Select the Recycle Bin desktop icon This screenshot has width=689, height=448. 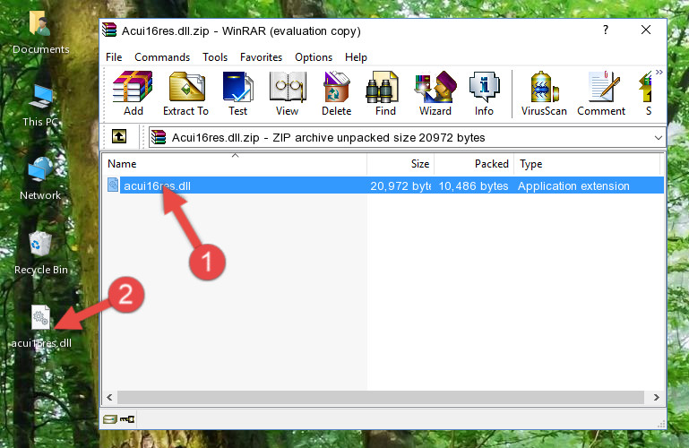point(41,253)
